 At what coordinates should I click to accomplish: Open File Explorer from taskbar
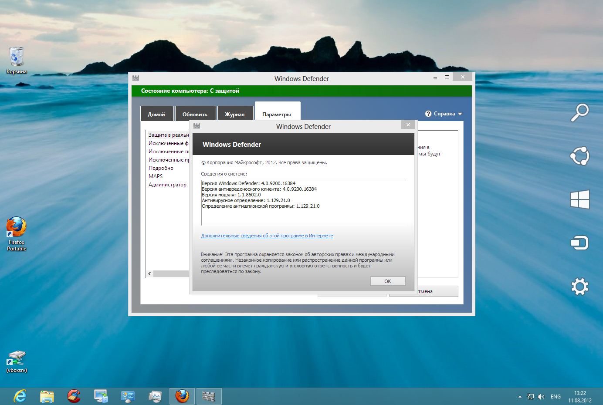[47, 396]
